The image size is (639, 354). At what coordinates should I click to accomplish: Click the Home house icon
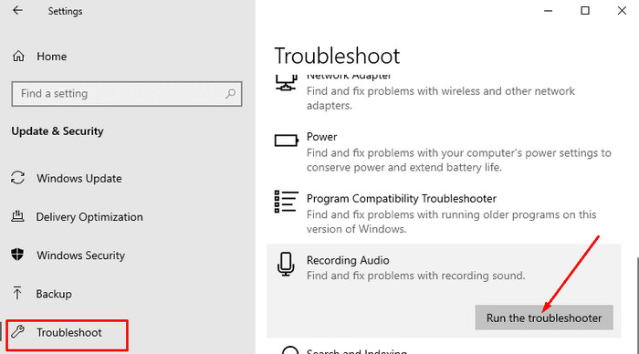tap(18, 57)
